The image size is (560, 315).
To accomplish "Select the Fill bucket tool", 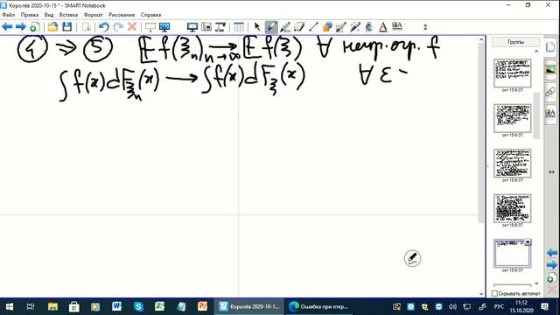I will 369,27.
